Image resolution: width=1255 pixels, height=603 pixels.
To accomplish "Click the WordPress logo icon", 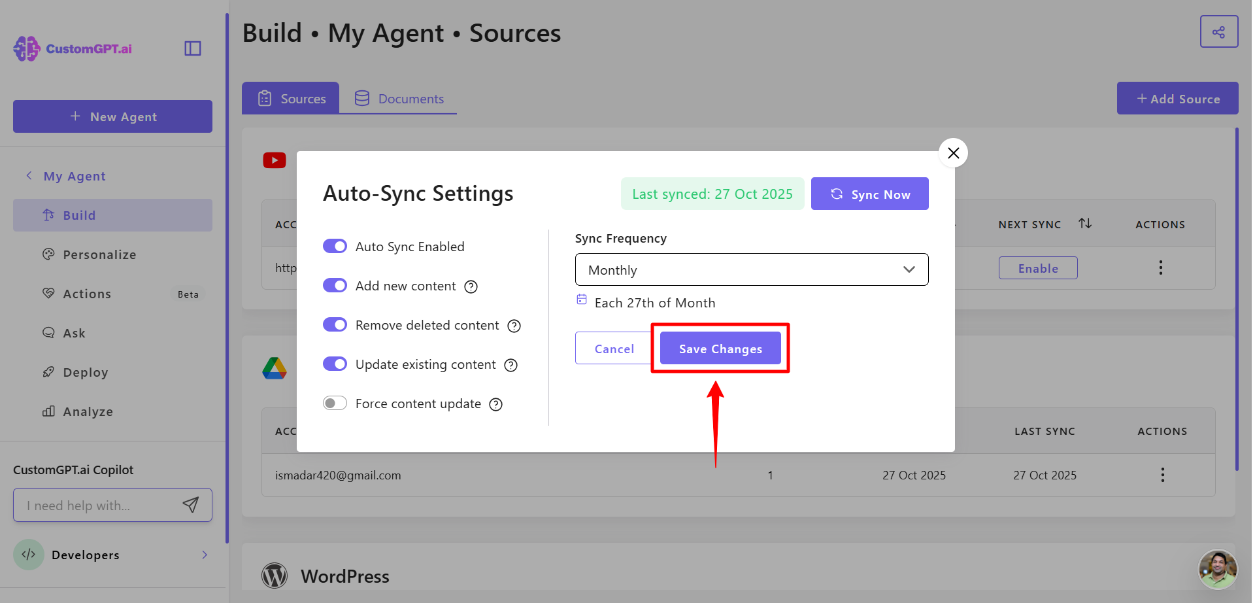I will (x=275, y=576).
